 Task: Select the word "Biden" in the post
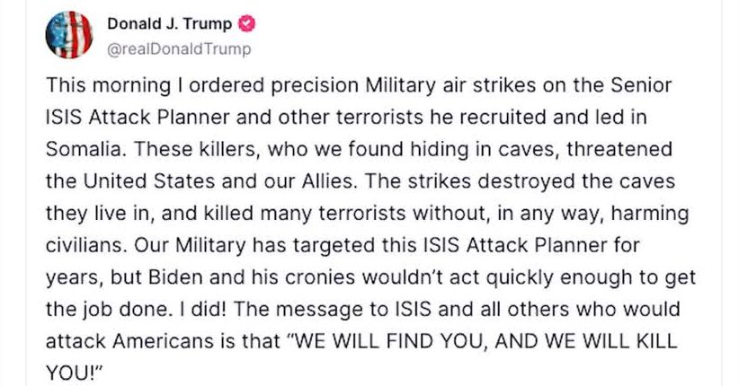tap(175, 277)
